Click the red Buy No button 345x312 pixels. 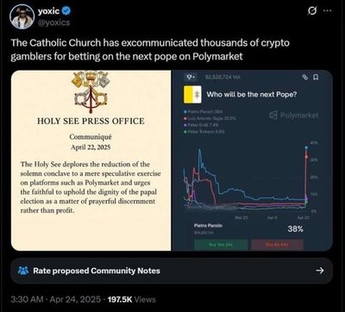point(277,245)
